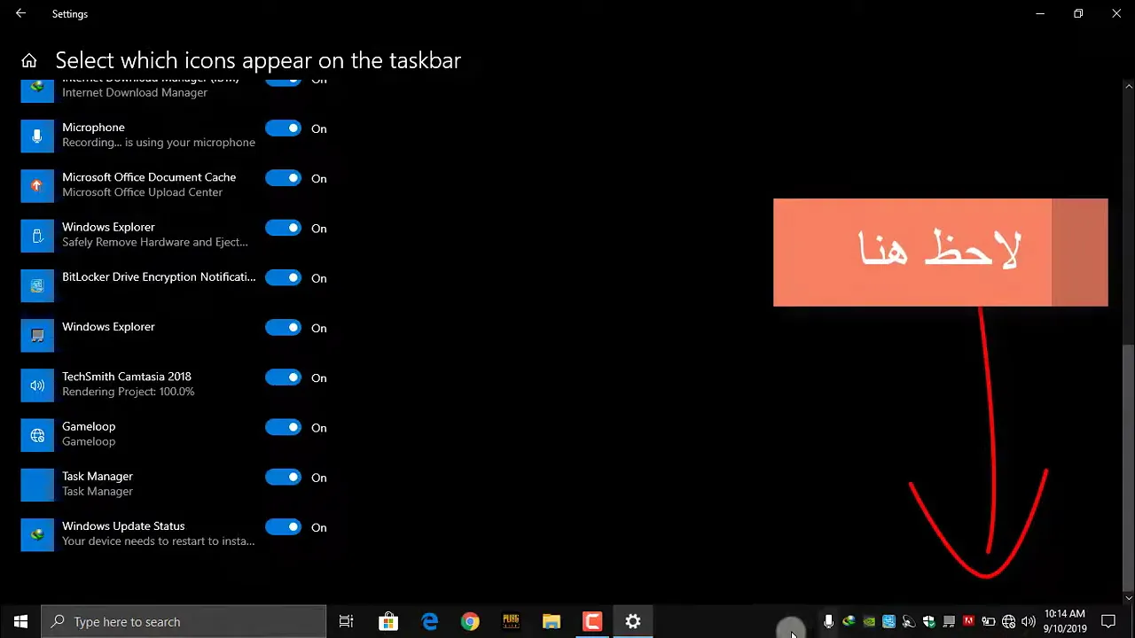Click the Windows Update Status row icon
This screenshot has width=1135, height=638.
pos(37,534)
